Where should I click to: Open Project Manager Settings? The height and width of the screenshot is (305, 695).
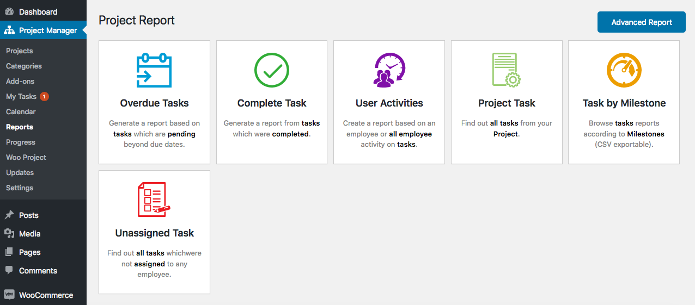pos(20,188)
